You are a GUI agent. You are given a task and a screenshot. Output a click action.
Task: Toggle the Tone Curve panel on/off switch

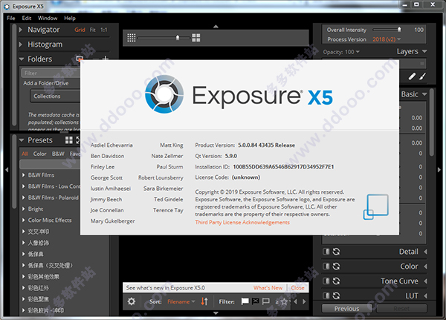[x=326, y=281]
